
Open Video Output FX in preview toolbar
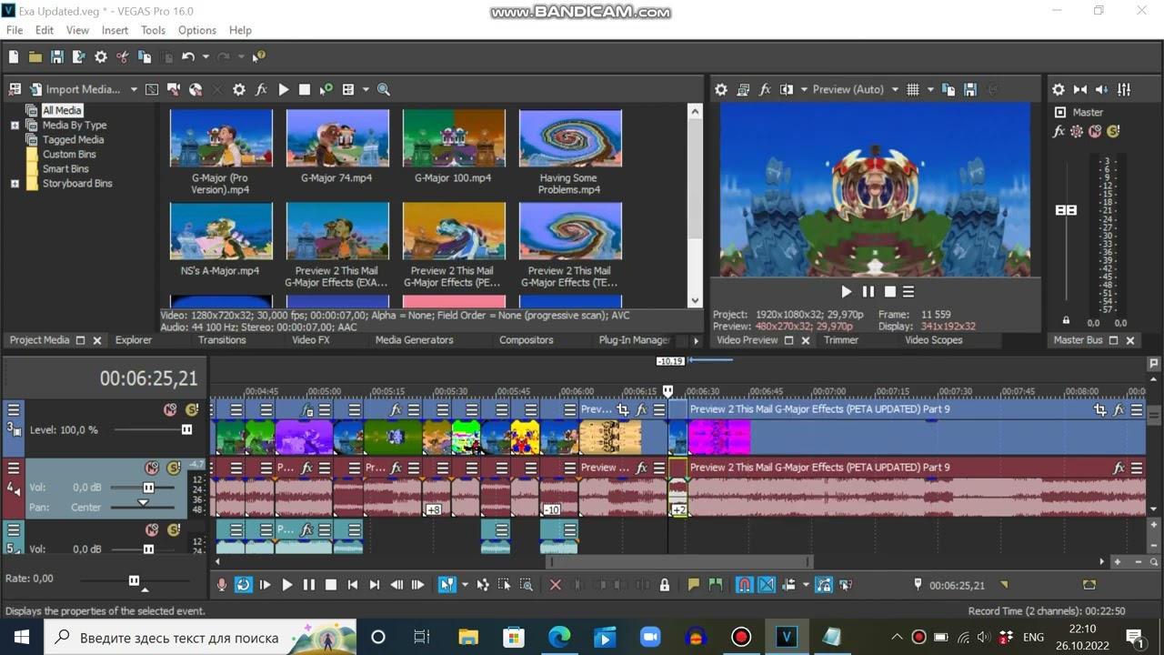(x=765, y=89)
